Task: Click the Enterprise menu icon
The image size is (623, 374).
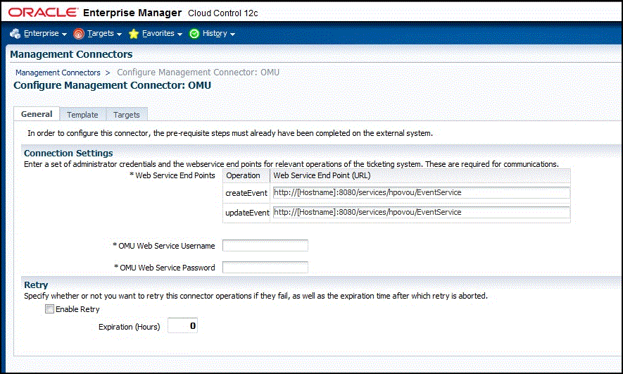Action: (x=15, y=34)
